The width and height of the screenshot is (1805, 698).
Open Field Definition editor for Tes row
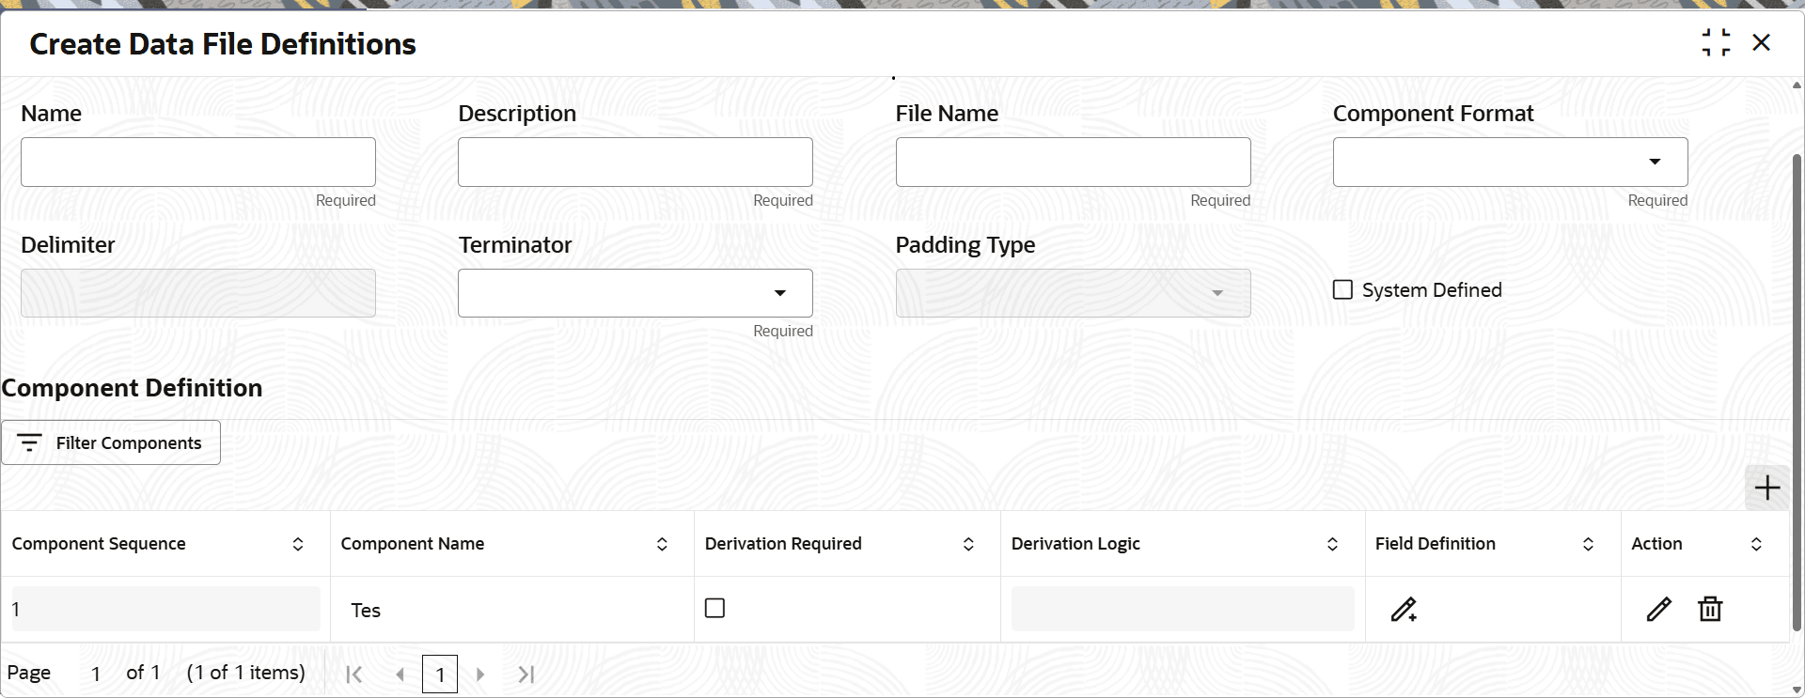coord(1404,610)
